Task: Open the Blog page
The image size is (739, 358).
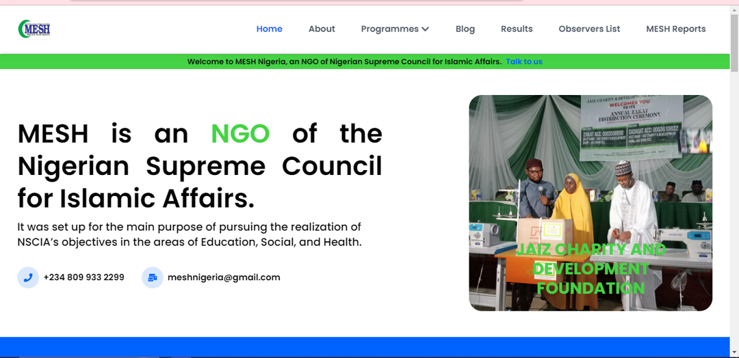Action: coord(465,29)
